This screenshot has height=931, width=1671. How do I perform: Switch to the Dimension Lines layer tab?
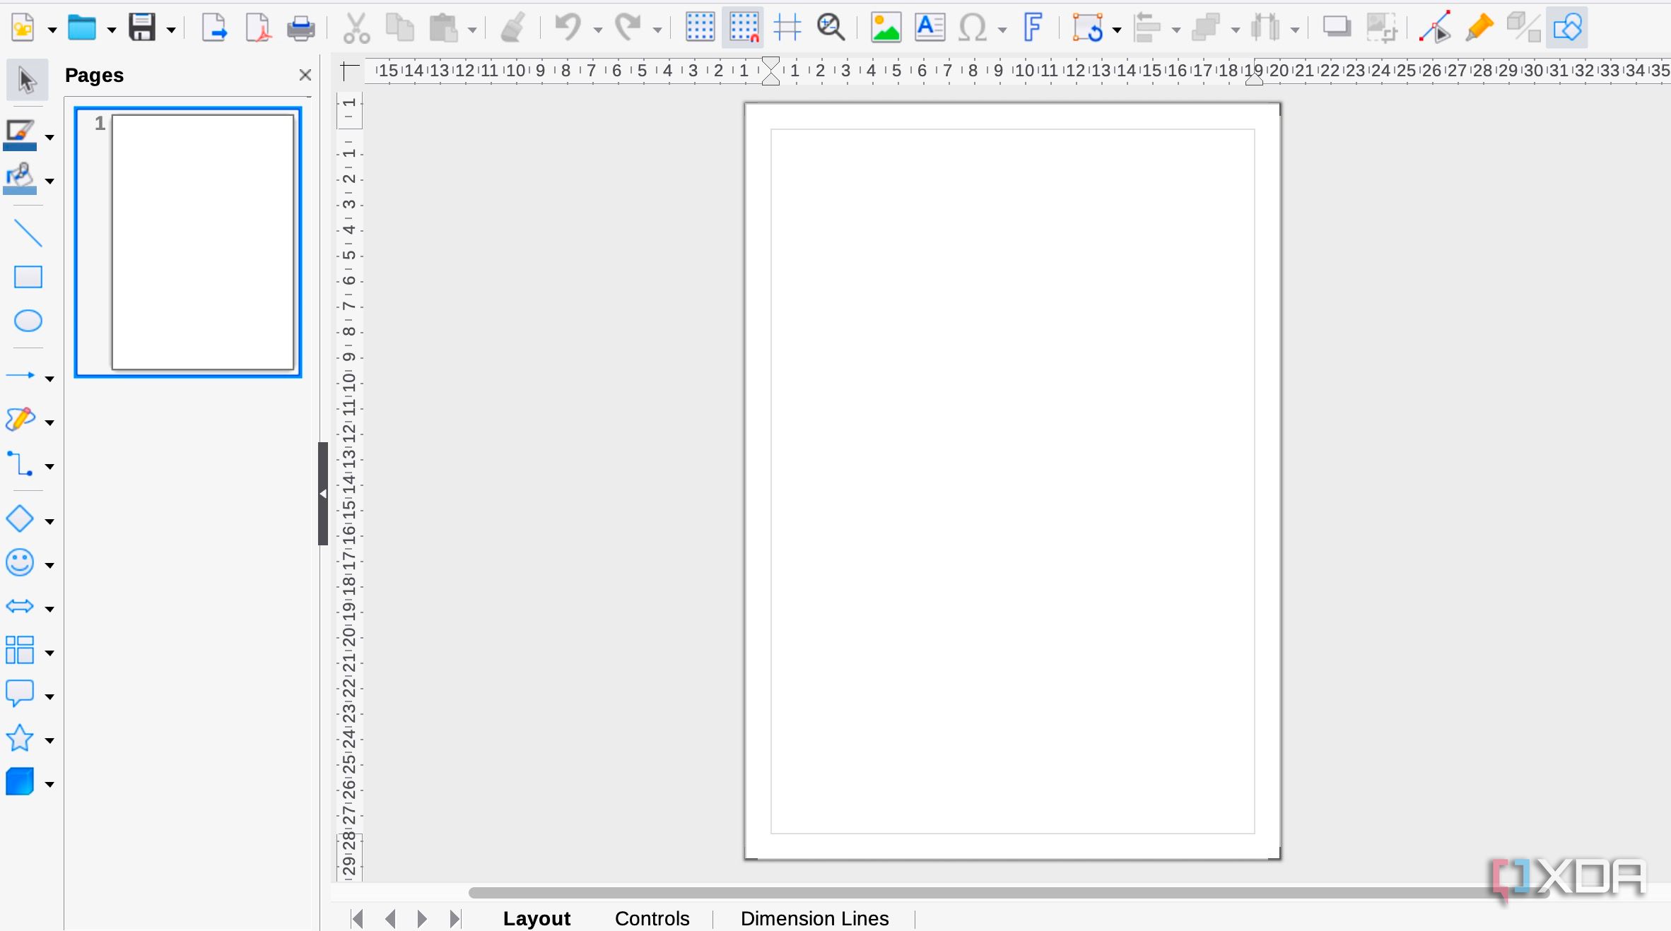pos(814,918)
